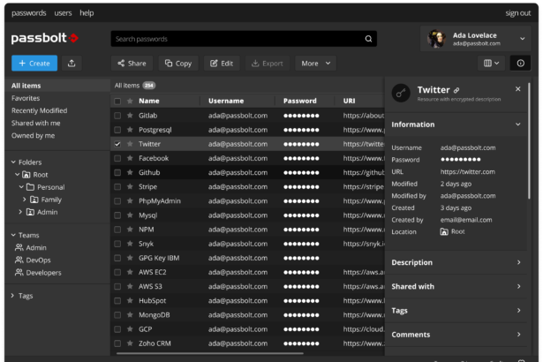Click Ada Lovelace's avatar picture

(436, 39)
